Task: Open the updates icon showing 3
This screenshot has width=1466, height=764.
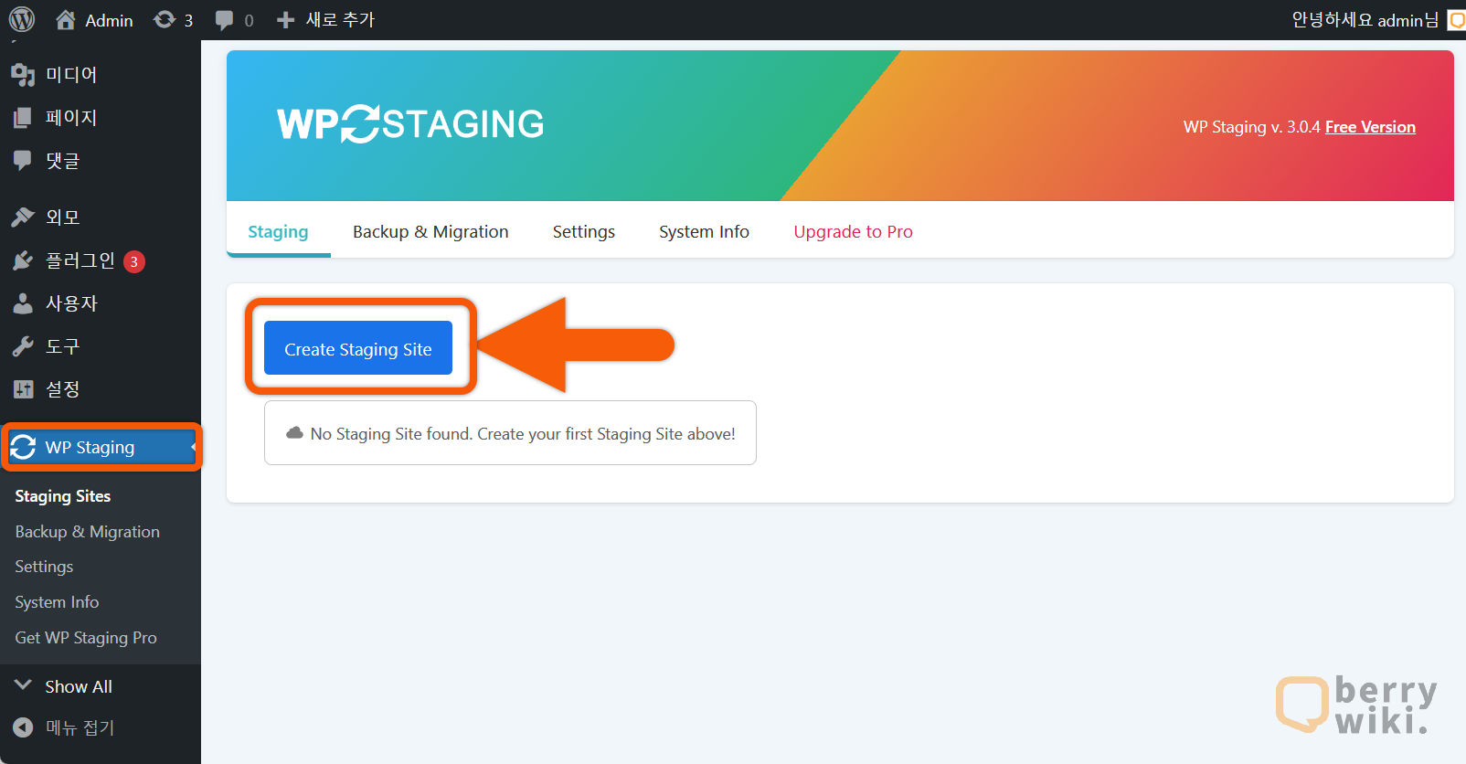Action: click(x=165, y=19)
